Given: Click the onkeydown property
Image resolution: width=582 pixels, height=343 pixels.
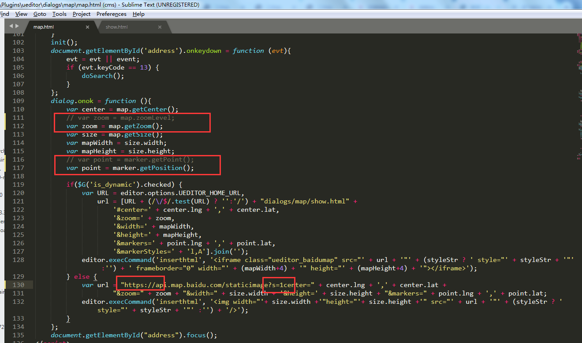Looking at the screenshot, I should (204, 51).
